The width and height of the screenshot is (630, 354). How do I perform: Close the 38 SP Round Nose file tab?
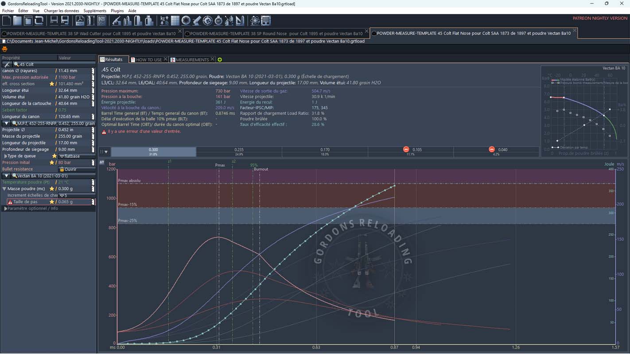tap(366, 32)
